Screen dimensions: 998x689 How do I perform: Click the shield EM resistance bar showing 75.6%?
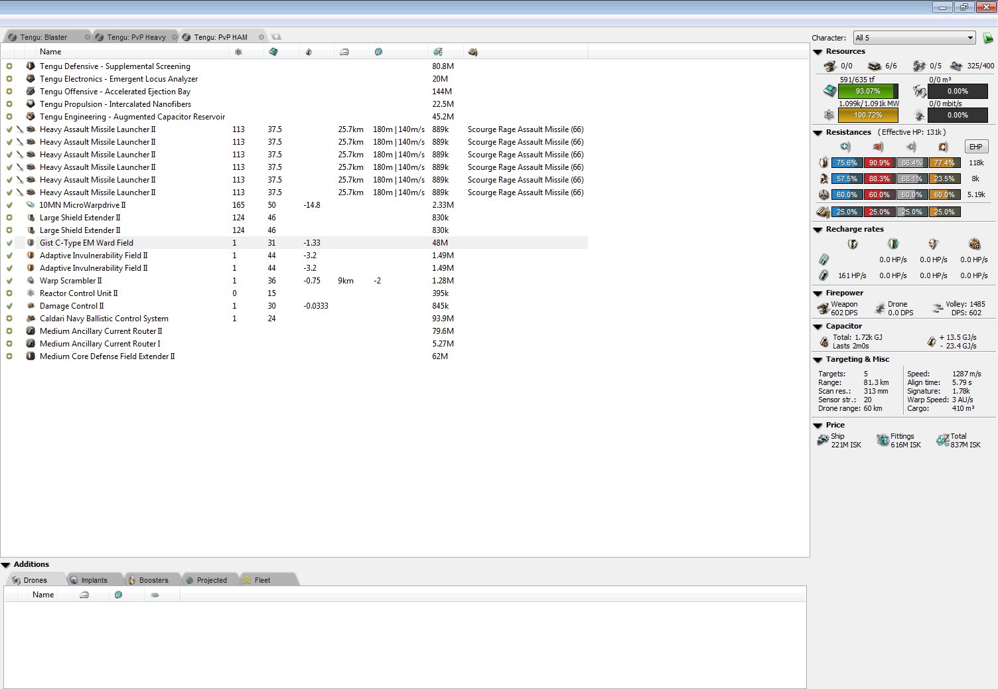pos(847,163)
